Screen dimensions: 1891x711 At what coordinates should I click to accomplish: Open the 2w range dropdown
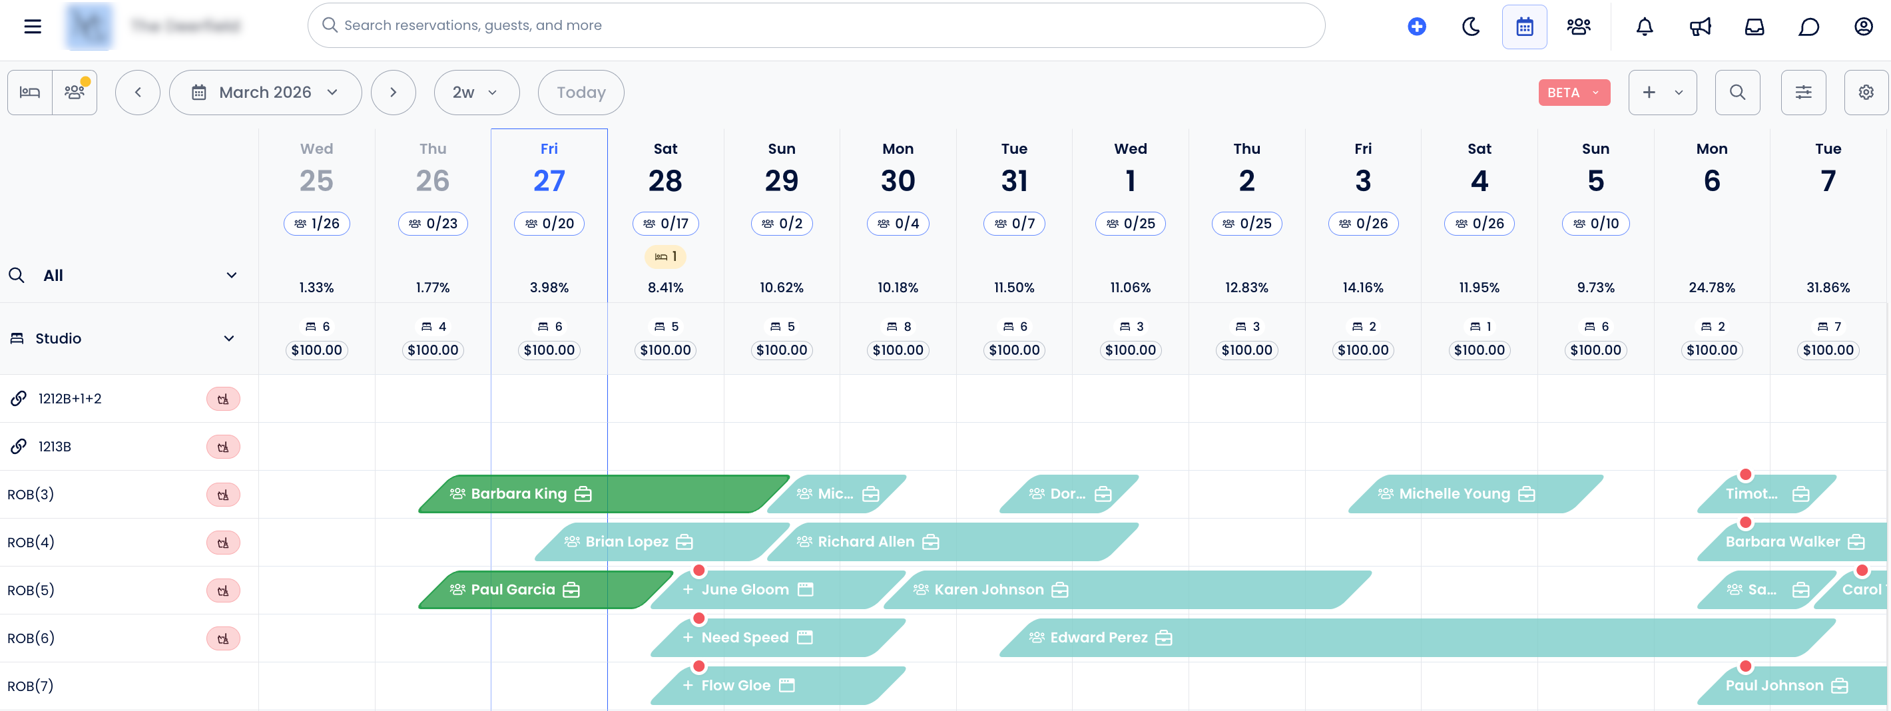(475, 93)
